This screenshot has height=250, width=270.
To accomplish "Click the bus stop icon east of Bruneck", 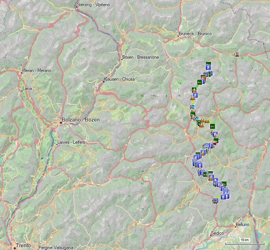I will pyautogui.click(x=237, y=54).
